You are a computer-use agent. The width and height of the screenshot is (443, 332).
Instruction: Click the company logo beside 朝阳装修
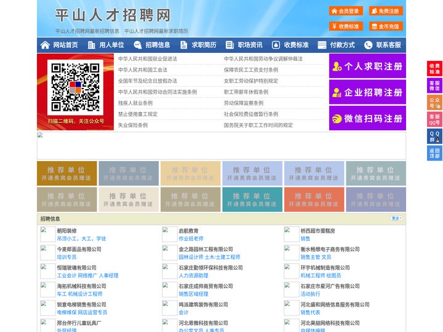pyautogui.click(x=48, y=234)
